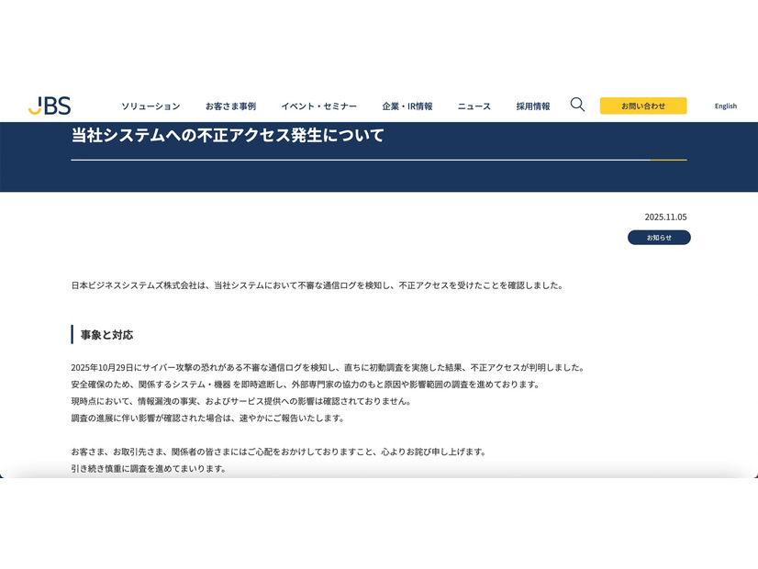Open the 企業・IR情報 navigation menu
Viewport: 758px width, 569px height.
click(407, 106)
